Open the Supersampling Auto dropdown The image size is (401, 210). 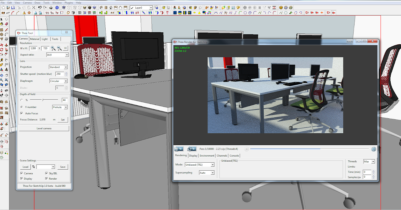pos(207,173)
